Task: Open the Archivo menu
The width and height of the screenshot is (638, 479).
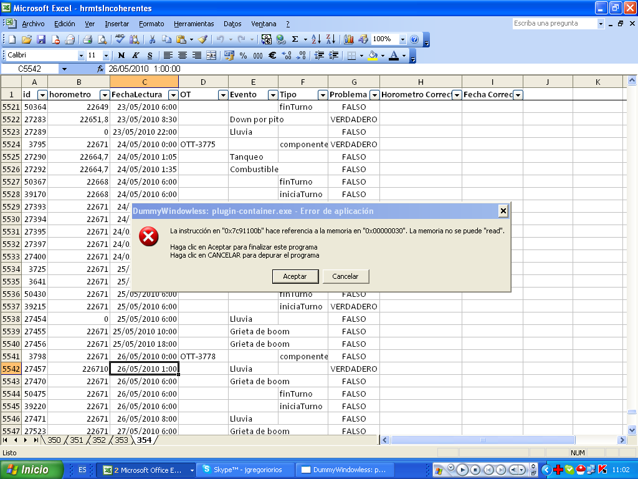Action: [34, 24]
